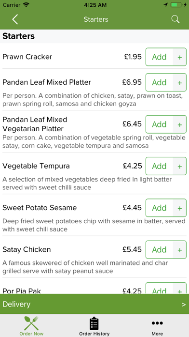
Task: Tap plus icon for Pandan Leaf Mixed Platter
Action: click(x=180, y=82)
